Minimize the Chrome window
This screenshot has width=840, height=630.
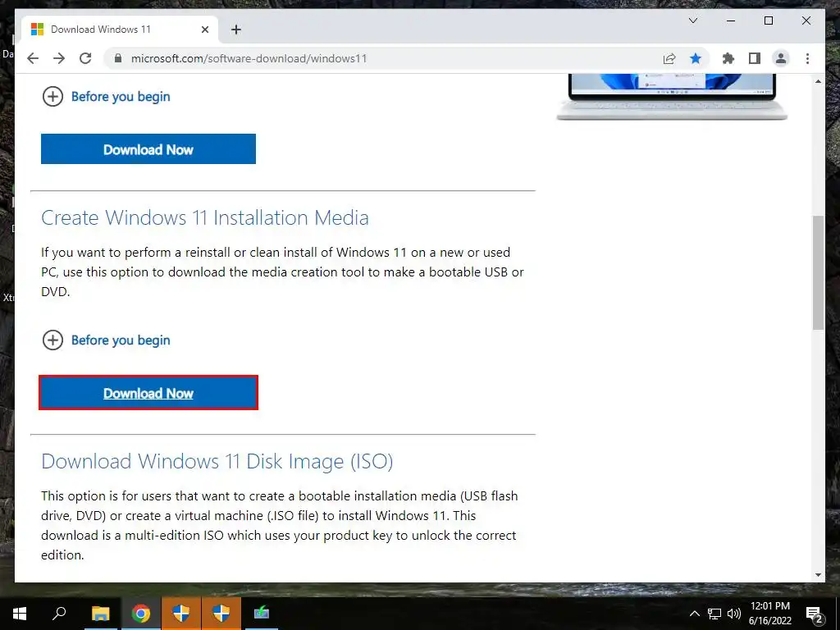731,21
